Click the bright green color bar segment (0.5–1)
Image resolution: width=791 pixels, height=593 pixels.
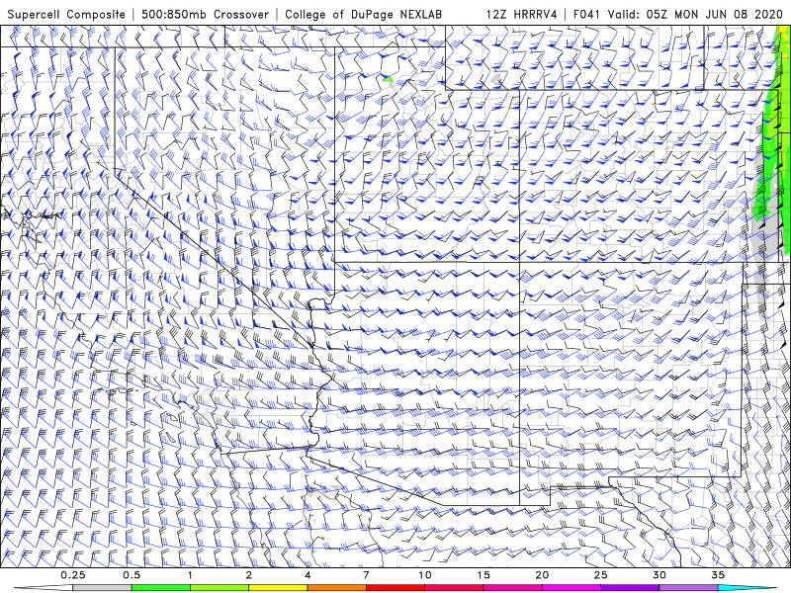(161, 588)
